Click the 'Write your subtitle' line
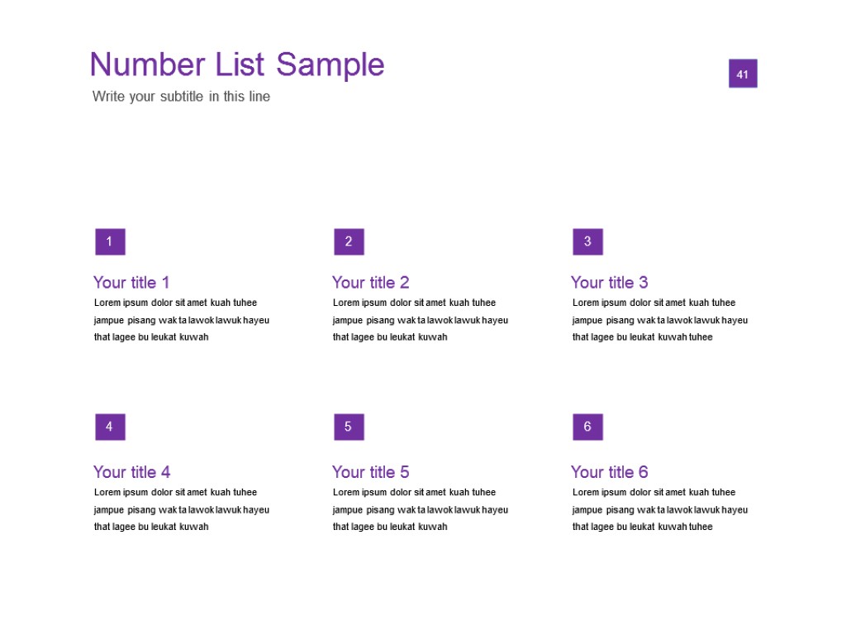The height and width of the screenshot is (635, 846). click(x=181, y=97)
